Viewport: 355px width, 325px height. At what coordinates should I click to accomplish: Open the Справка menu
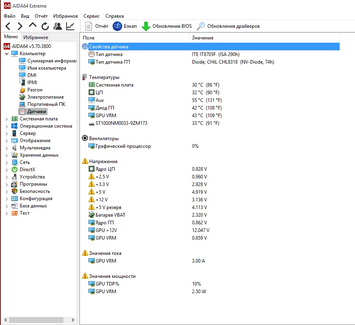point(115,16)
